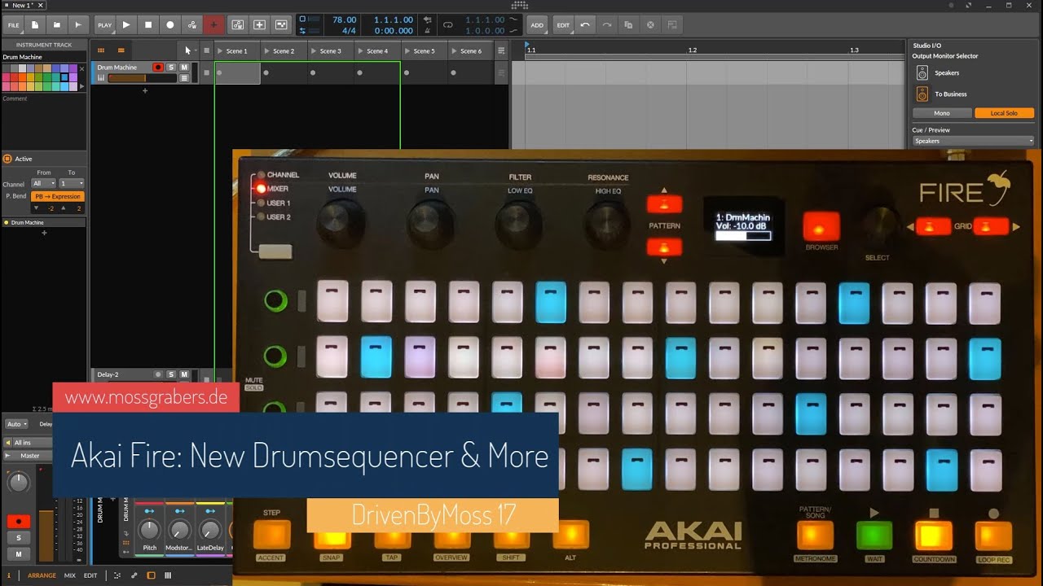
Task: Toggle the arranger loop button
Action: 447,25
